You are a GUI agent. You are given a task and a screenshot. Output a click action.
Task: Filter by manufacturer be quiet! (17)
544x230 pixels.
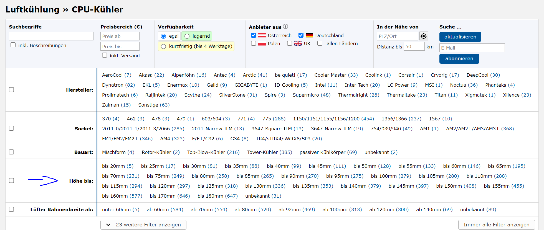291,75
